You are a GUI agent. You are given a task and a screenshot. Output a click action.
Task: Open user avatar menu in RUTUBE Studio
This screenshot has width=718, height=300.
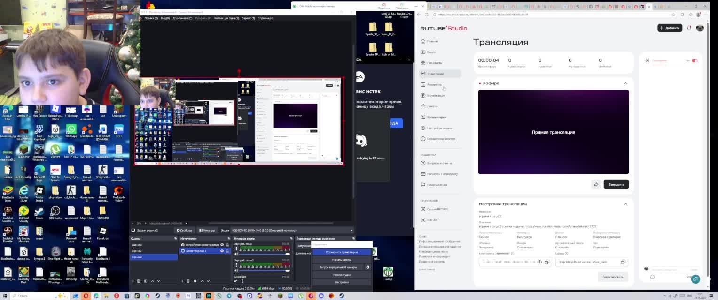[700, 28]
